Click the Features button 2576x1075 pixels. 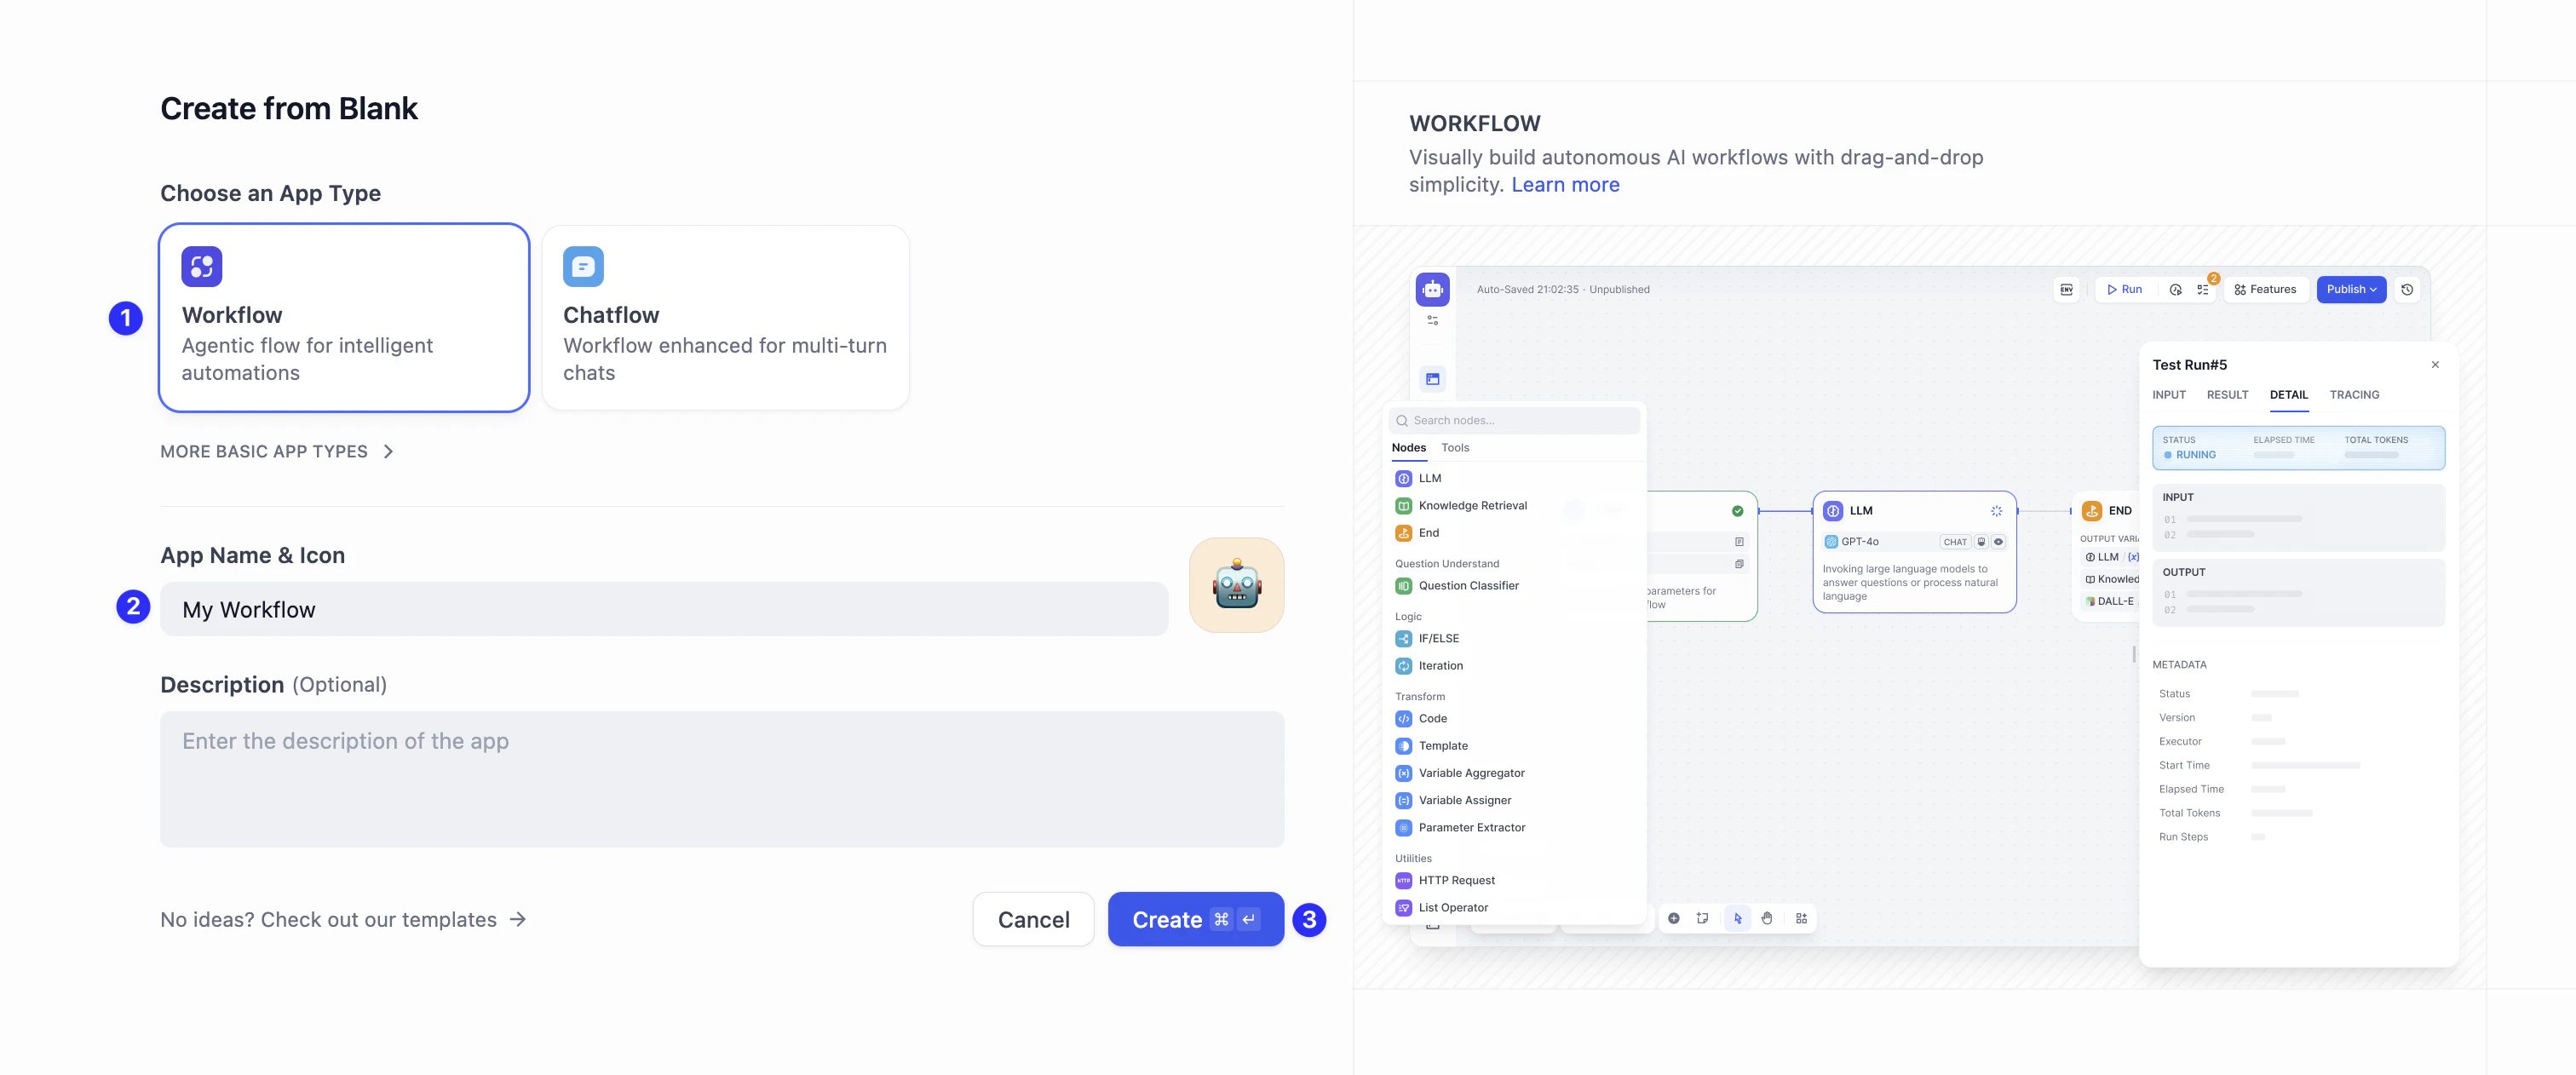coord(2265,290)
